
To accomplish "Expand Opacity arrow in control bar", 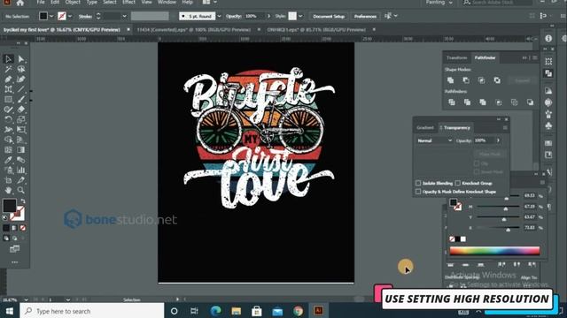I will coord(268,16).
